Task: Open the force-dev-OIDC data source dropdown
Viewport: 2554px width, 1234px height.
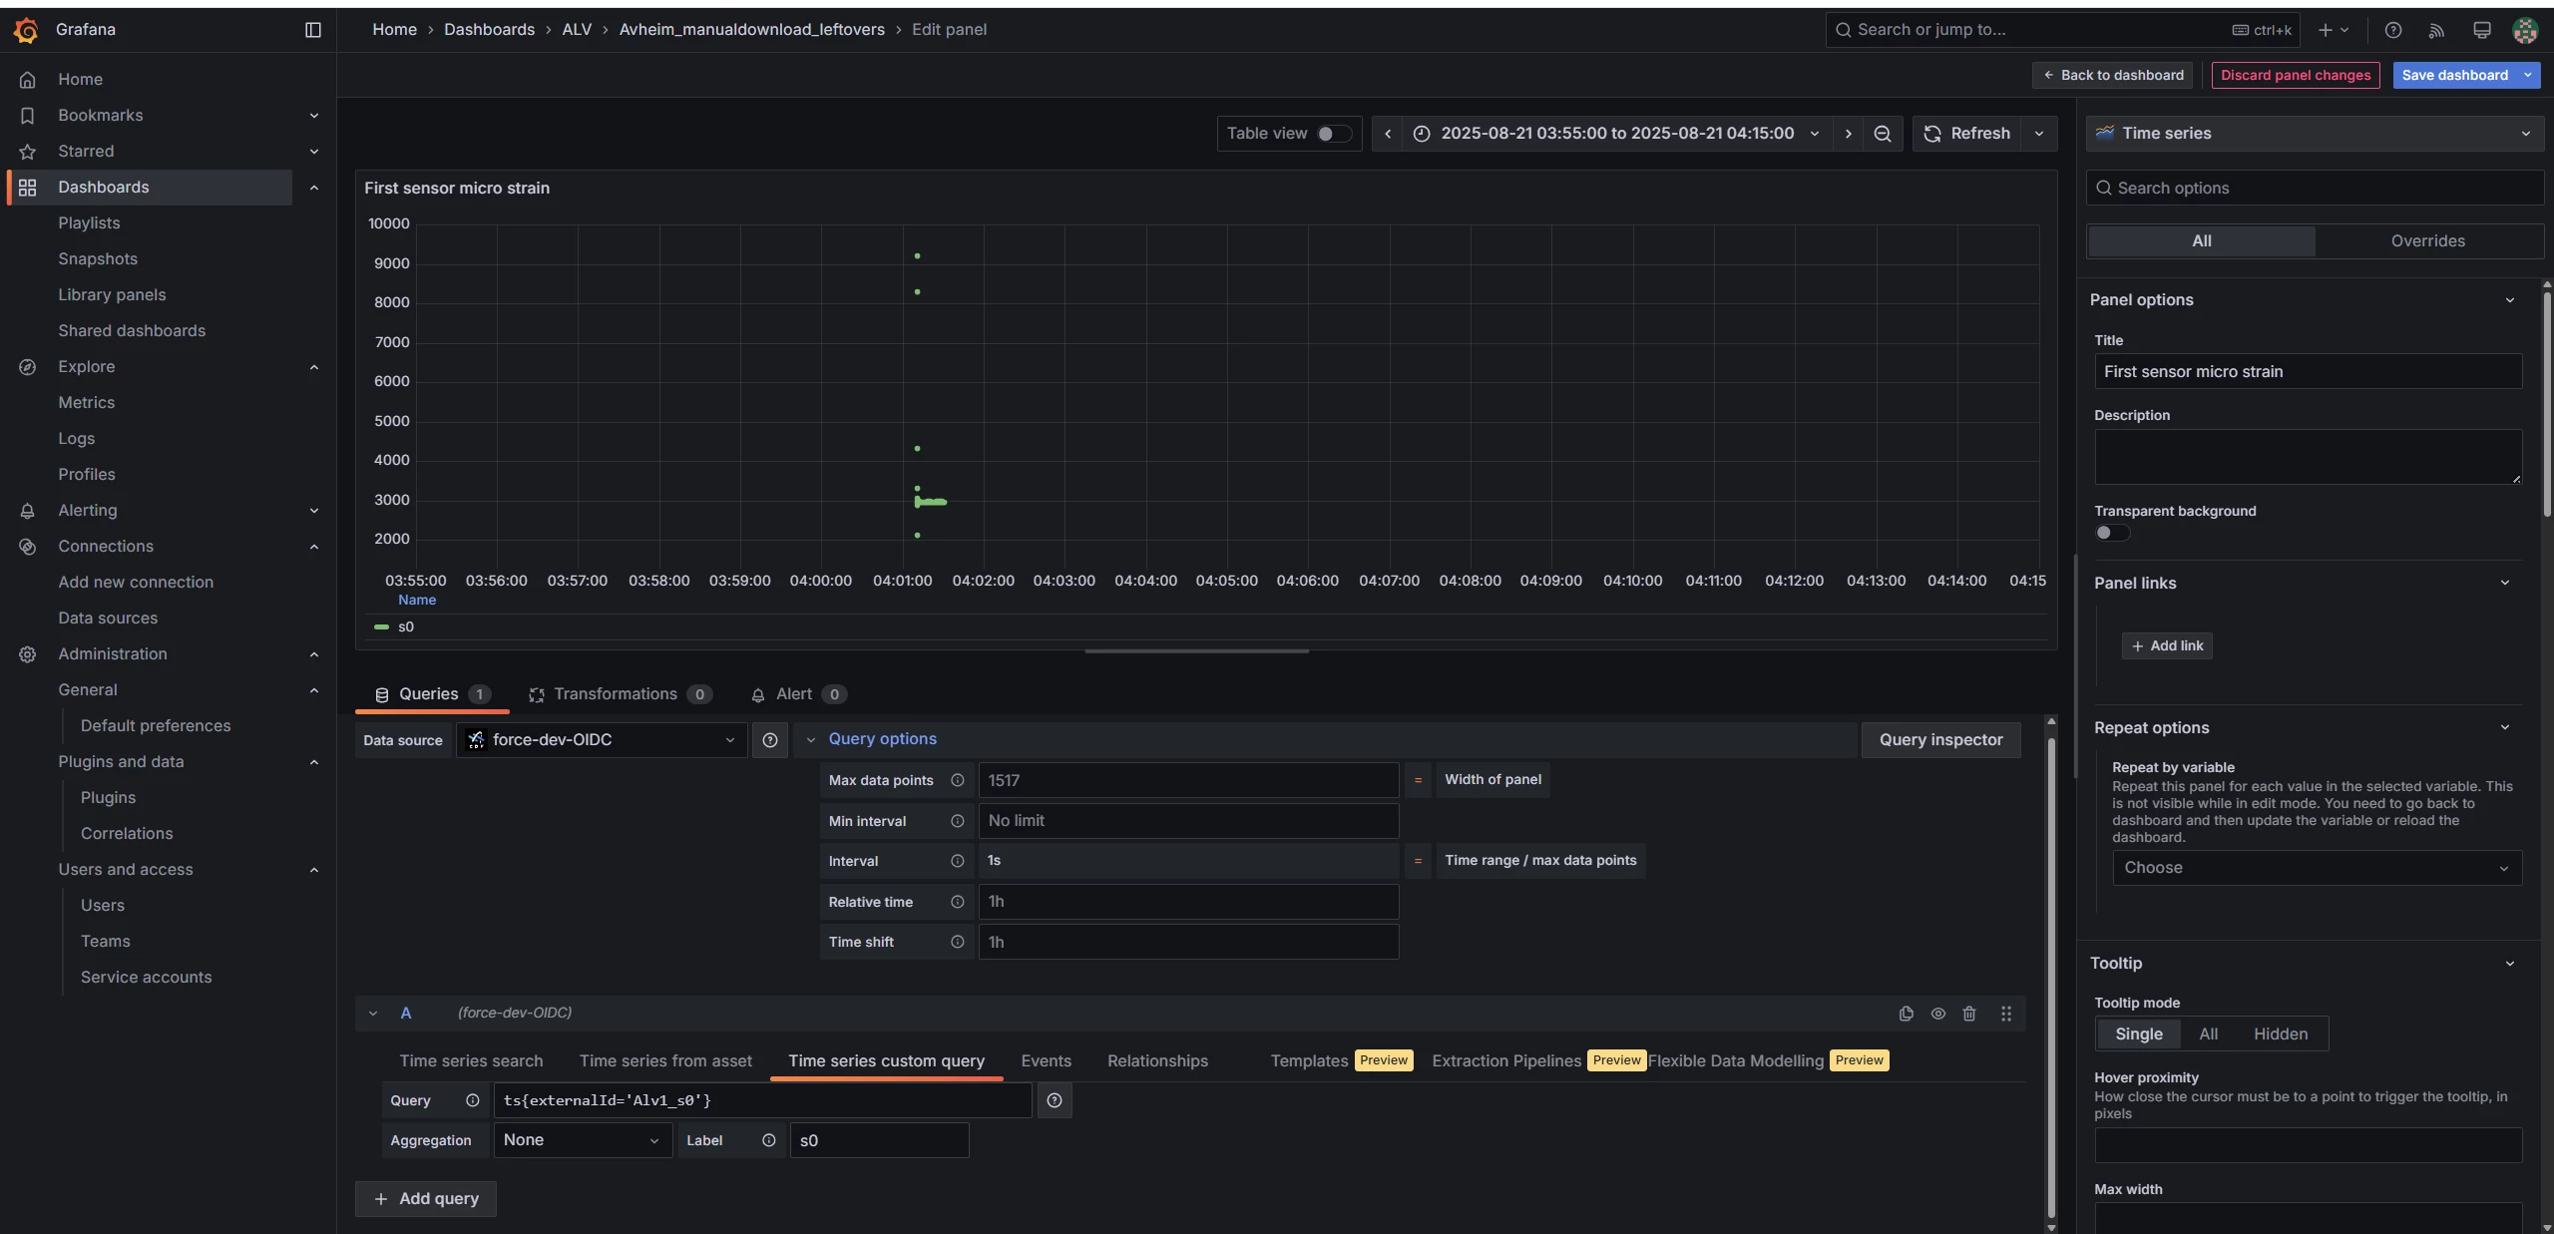Action: (x=602, y=740)
